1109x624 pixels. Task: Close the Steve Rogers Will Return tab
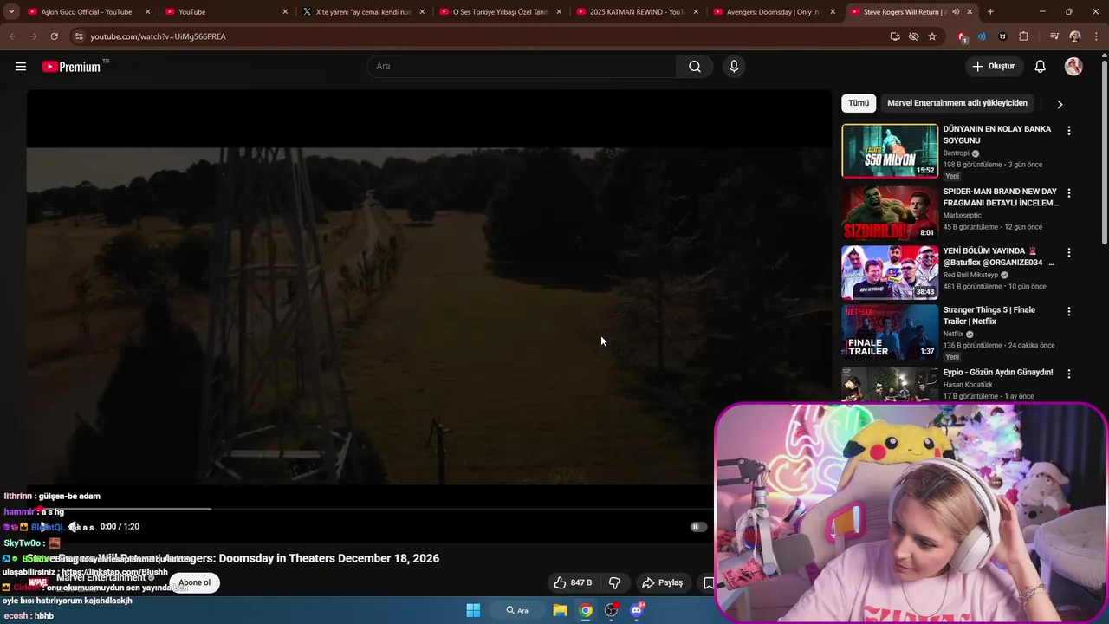pyautogui.click(x=970, y=12)
